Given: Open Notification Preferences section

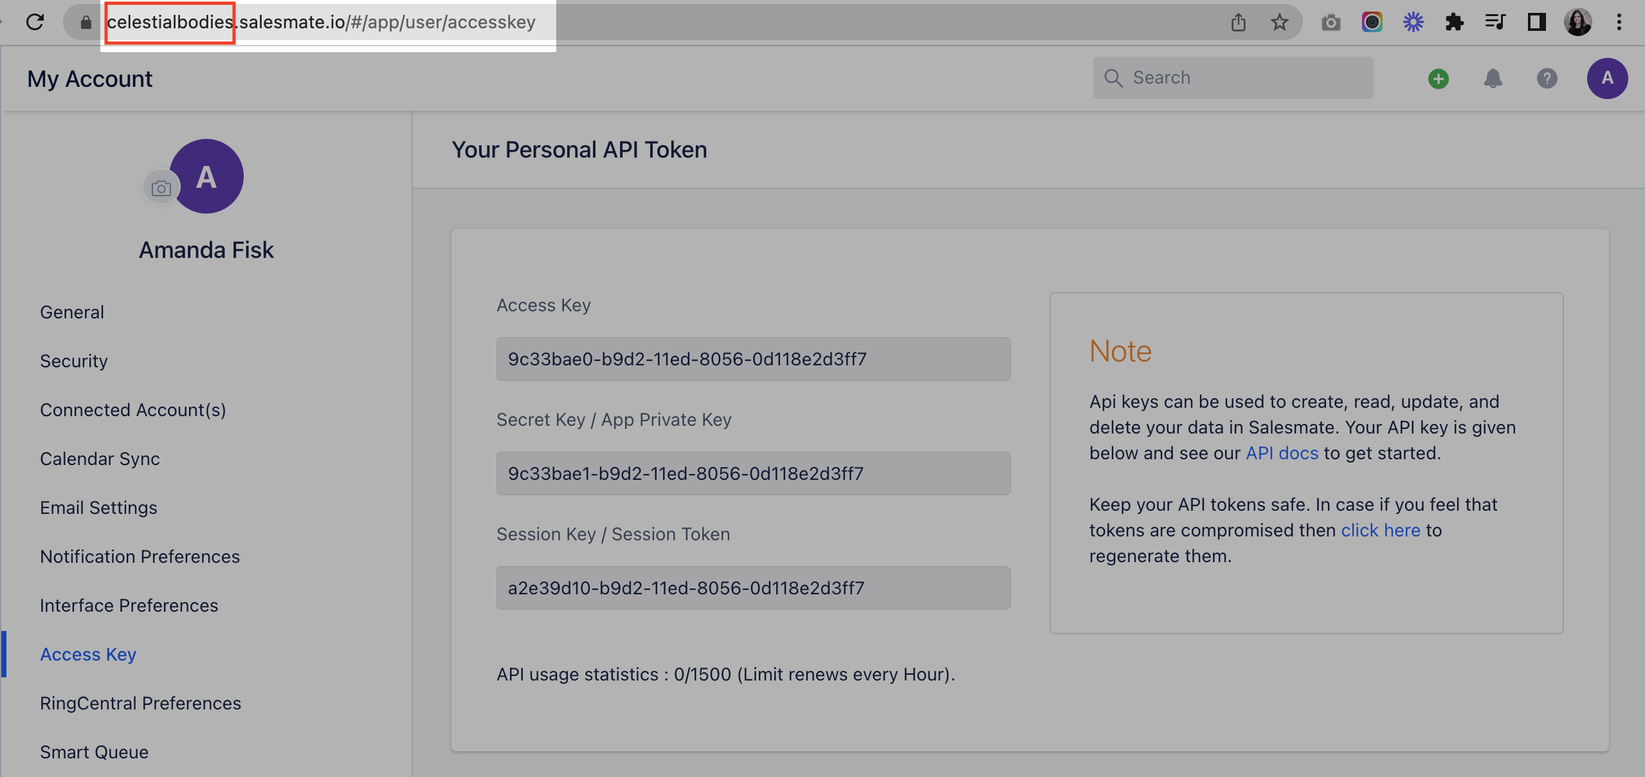Looking at the screenshot, I should tap(140, 556).
